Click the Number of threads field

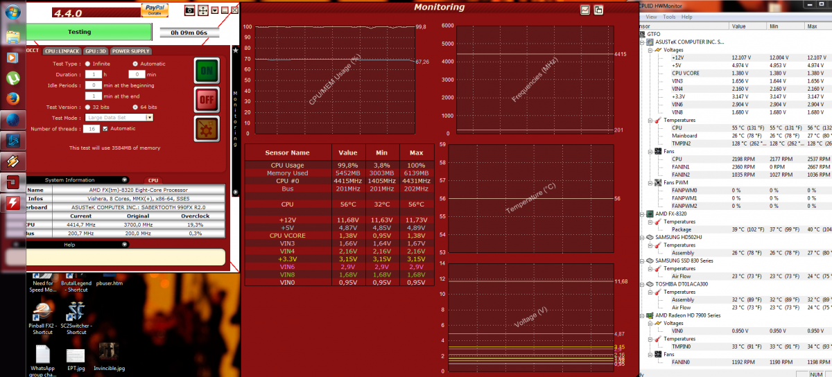click(x=92, y=129)
